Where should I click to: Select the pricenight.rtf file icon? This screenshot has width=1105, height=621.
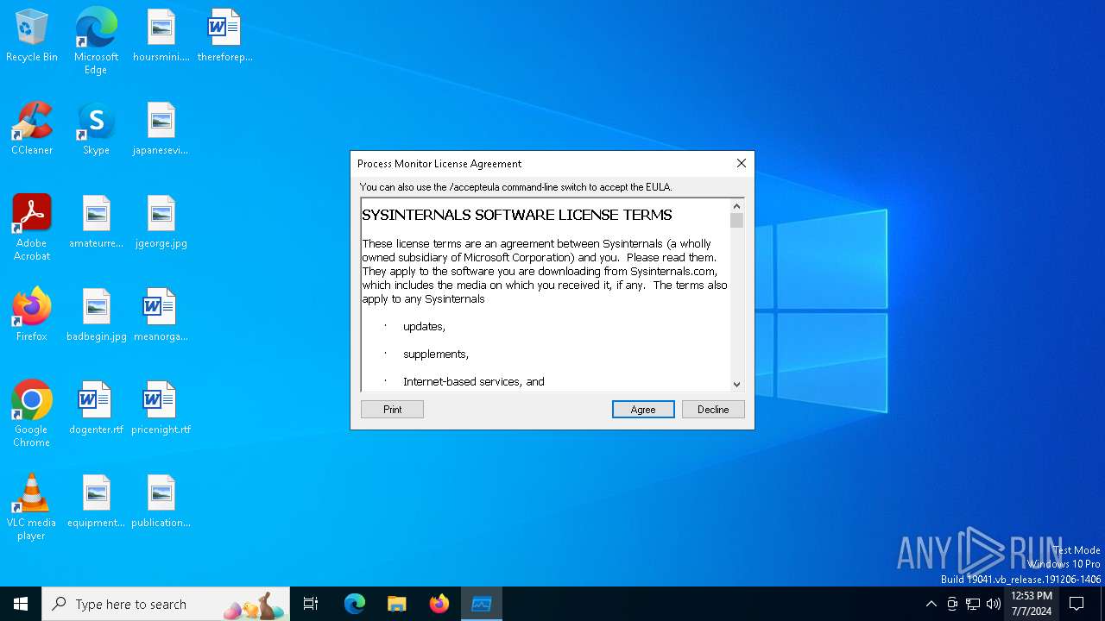click(x=161, y=409)
